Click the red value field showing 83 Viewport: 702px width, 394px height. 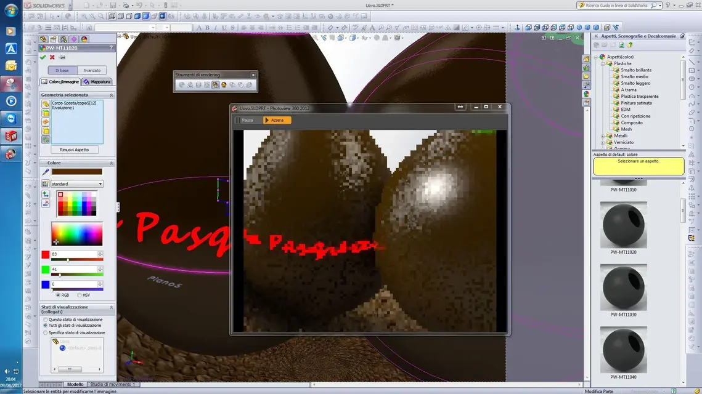pos(74,254)
